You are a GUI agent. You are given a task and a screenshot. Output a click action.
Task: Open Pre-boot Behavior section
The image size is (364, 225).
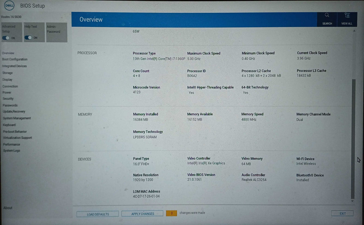pyautogui.click(x=15, y=131)
